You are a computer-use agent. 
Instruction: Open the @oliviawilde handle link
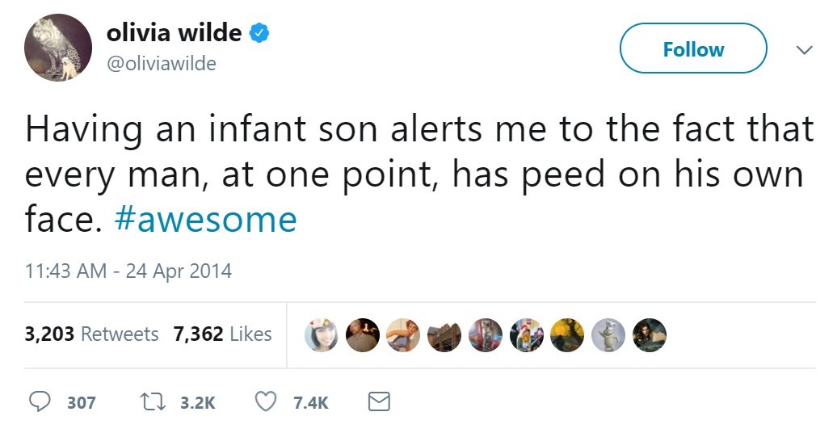click(162, 64)
